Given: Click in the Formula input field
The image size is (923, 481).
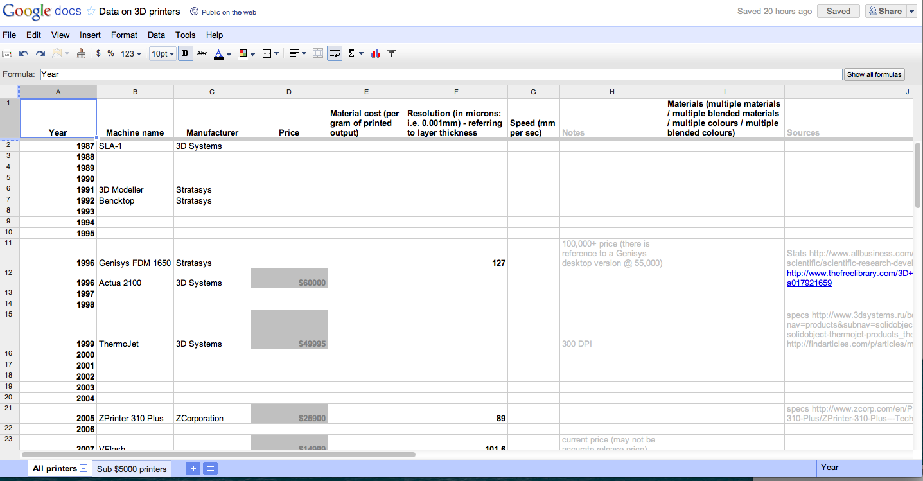Looking at the screenshot, I should pos(441,74).
